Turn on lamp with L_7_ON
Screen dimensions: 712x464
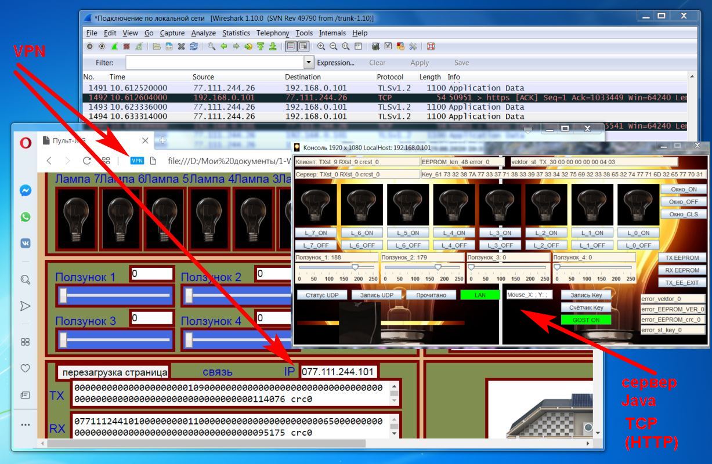coord(316,233)
